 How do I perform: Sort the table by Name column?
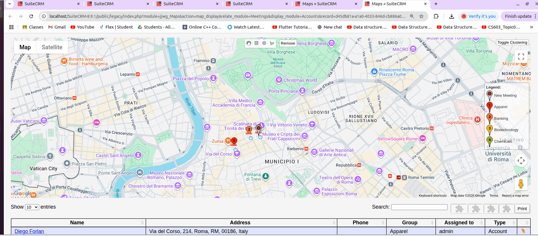77,223
